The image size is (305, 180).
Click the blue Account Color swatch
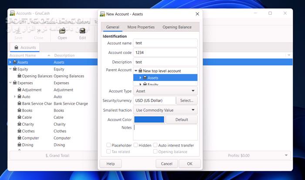[x=149, y=120]
